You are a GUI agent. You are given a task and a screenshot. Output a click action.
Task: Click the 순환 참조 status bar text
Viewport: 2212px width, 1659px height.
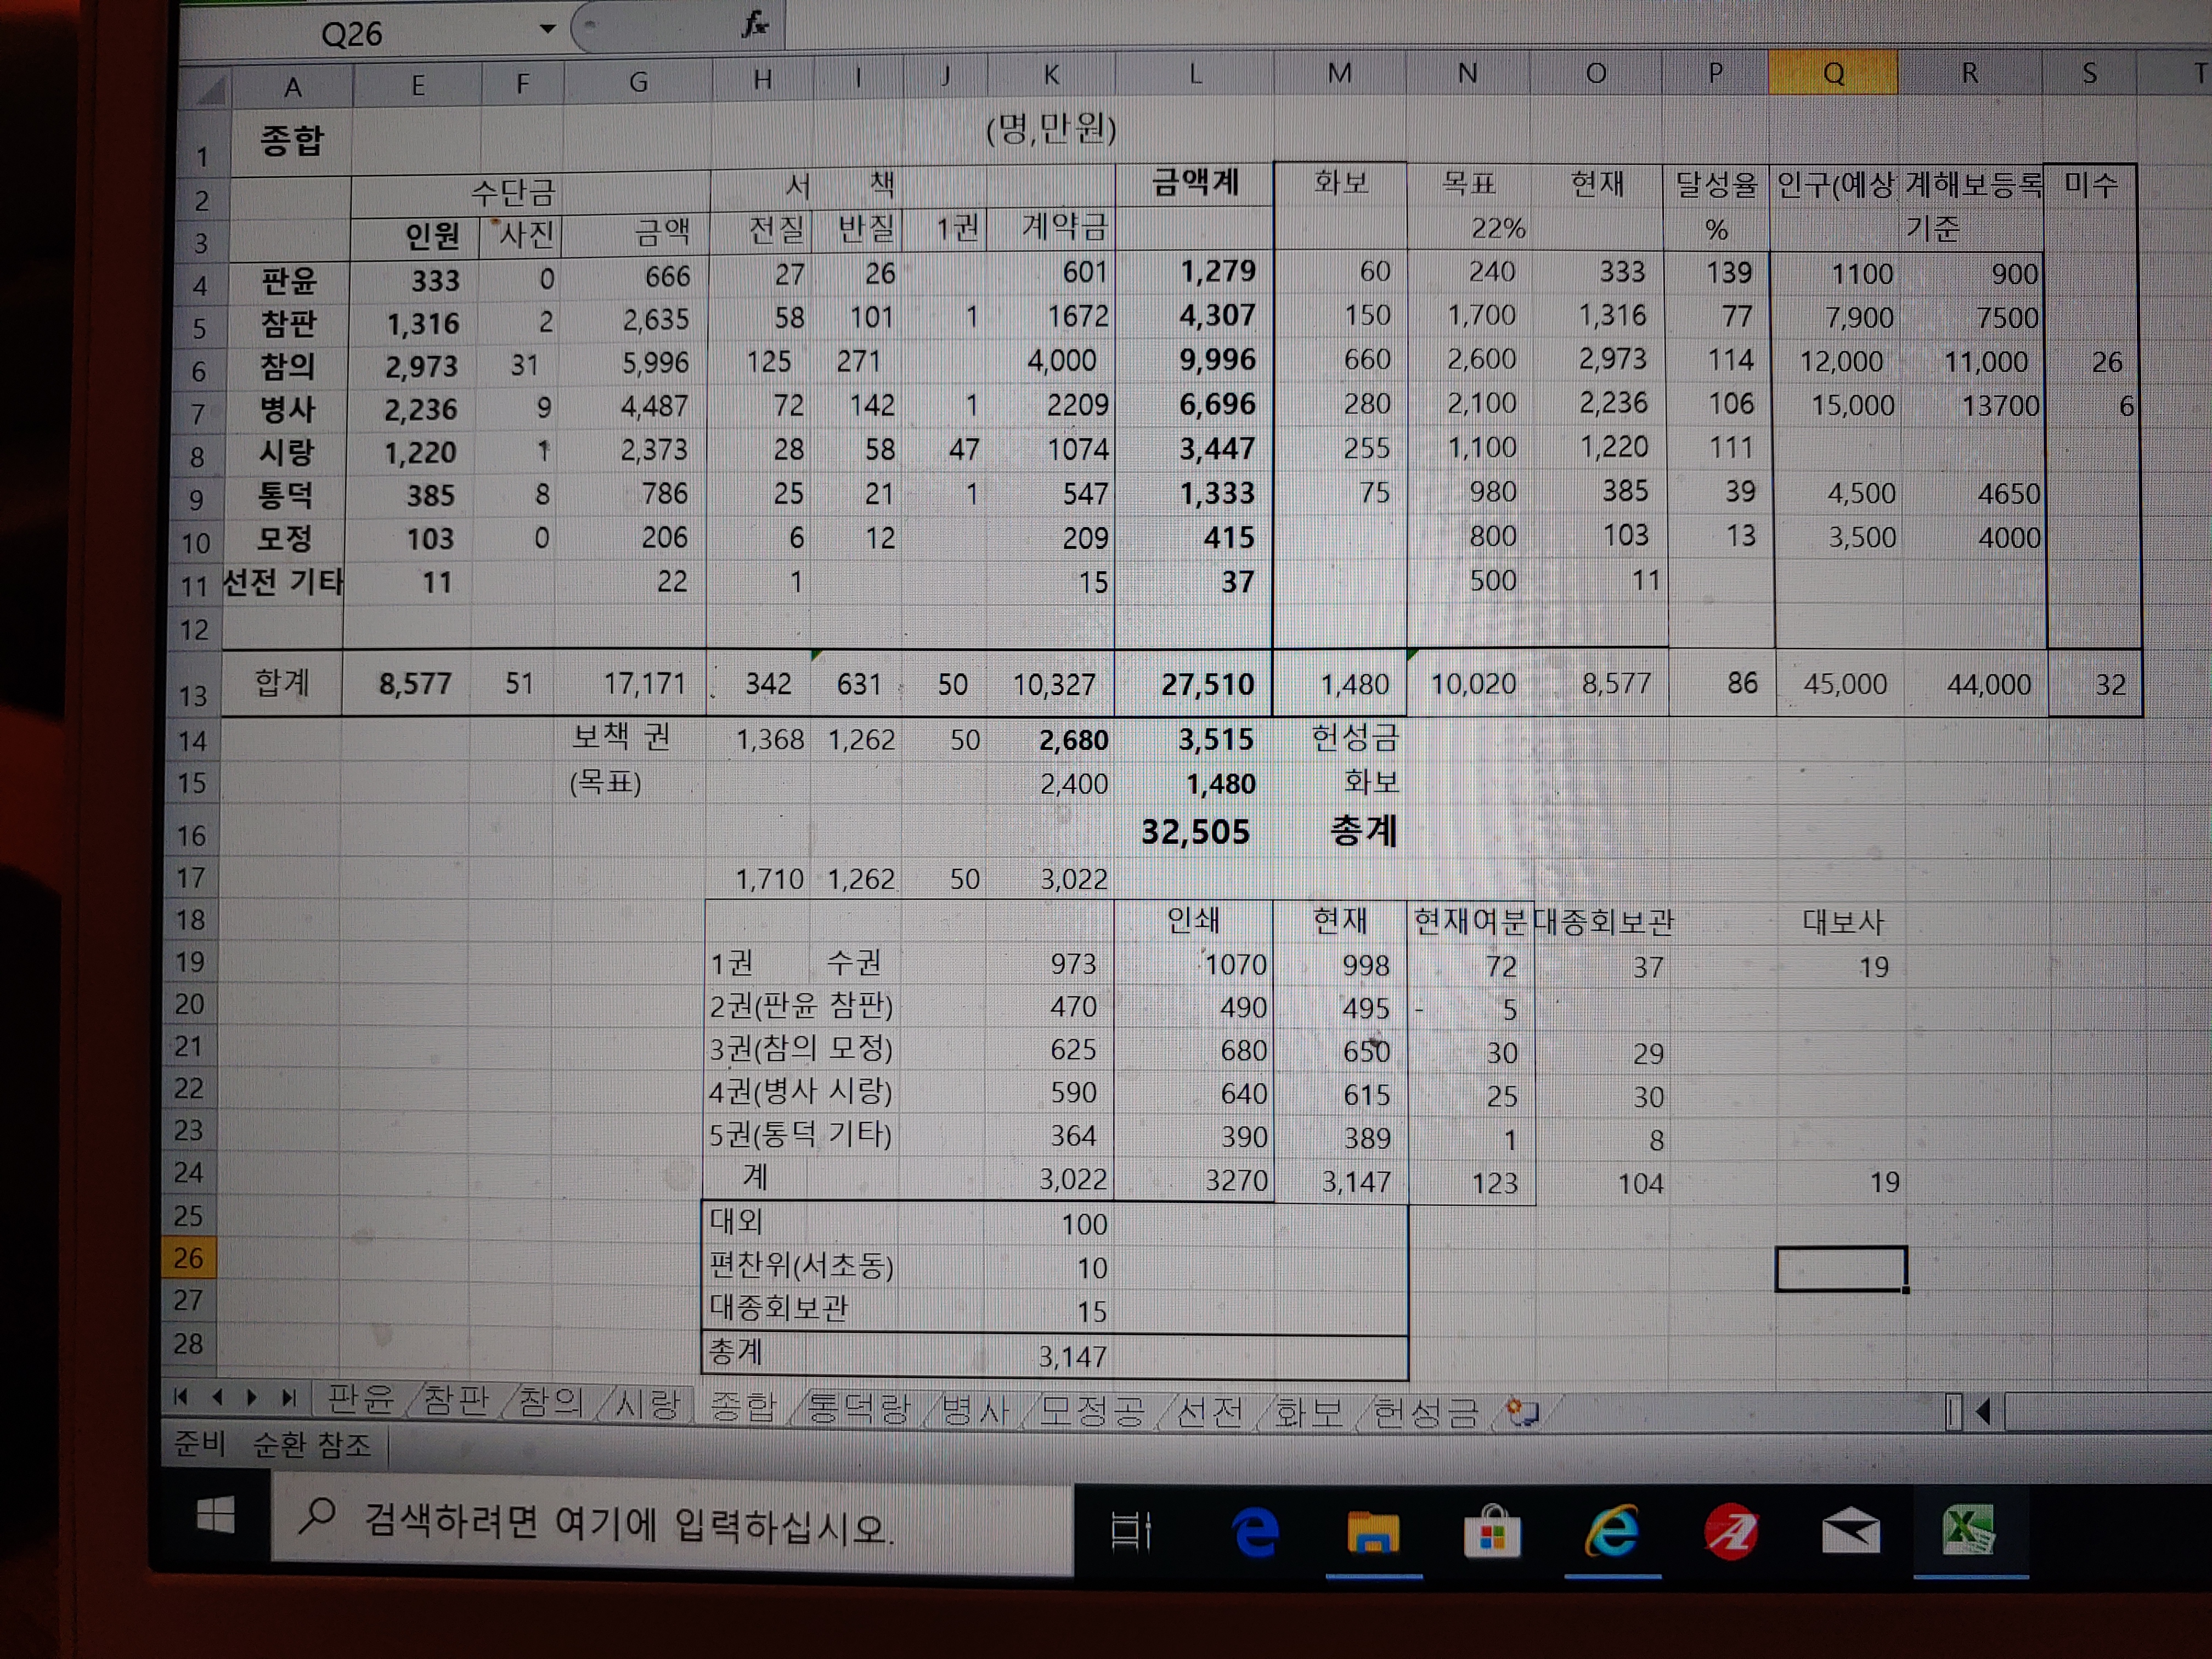(x=311, y=1444)
